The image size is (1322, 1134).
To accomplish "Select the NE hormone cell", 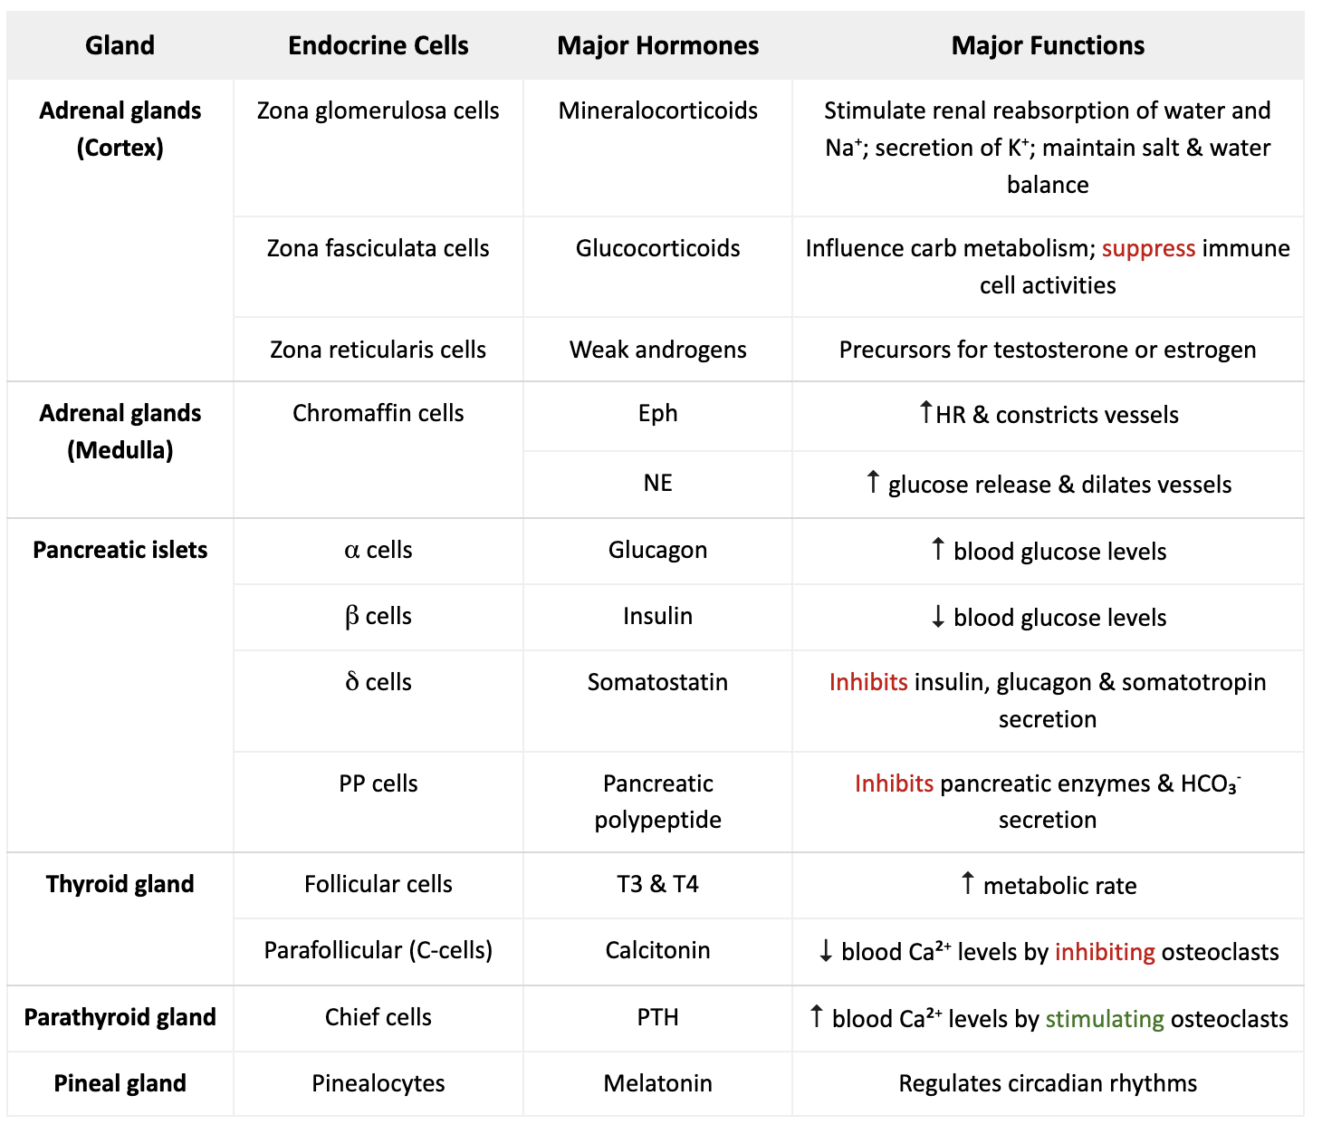I will click(x=657, y=483).
